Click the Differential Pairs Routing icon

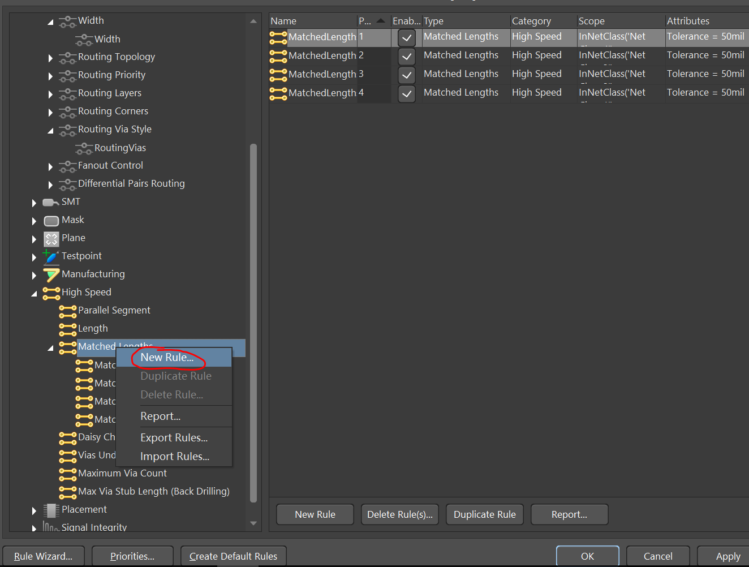(67, 184)
